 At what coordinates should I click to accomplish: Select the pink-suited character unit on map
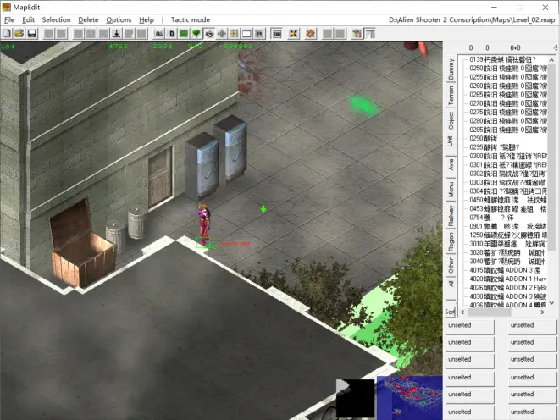203,224
